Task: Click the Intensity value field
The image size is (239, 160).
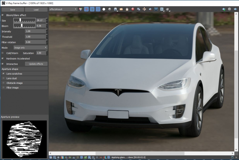Action: [35, 31]
